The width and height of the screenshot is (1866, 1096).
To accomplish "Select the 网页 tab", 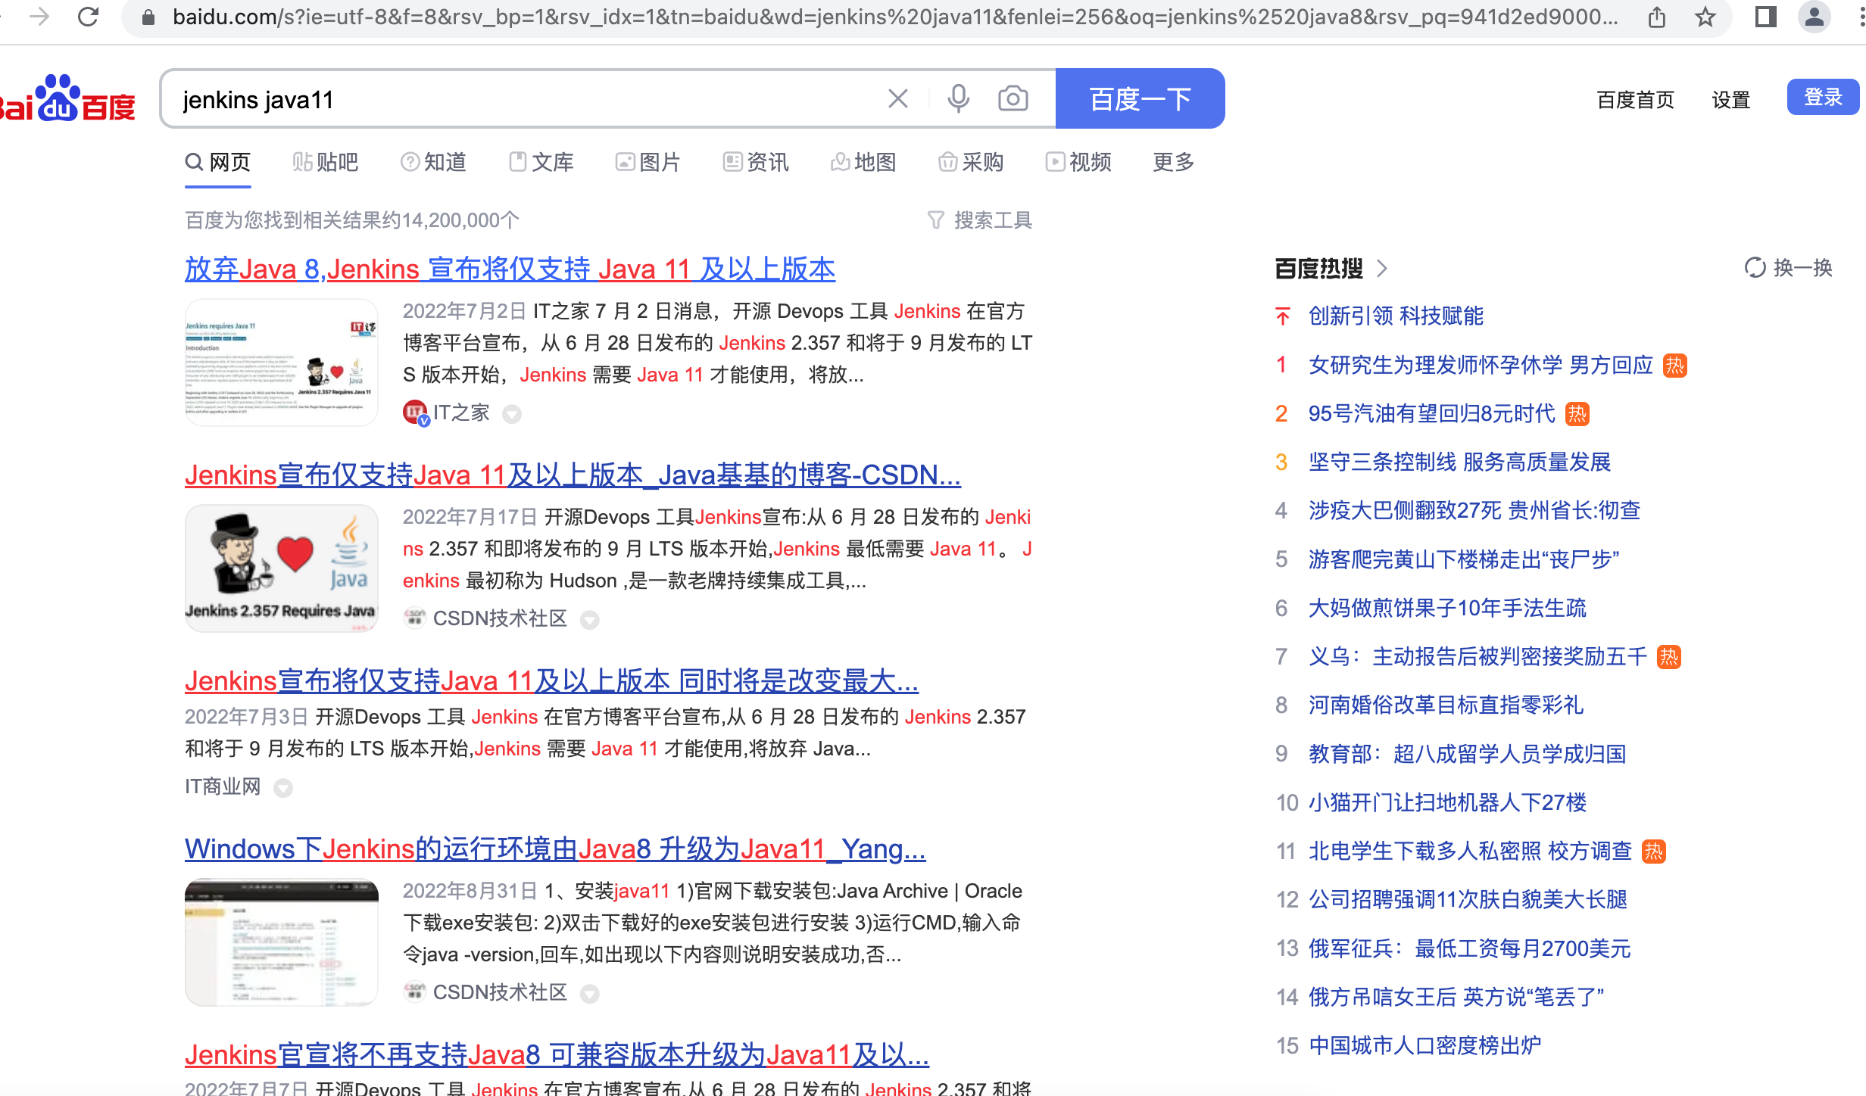I will coord(218,162).
